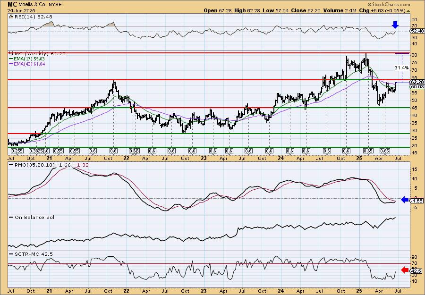
Task: Click the Close 62.20 value in the header
Action: [306, 10]
